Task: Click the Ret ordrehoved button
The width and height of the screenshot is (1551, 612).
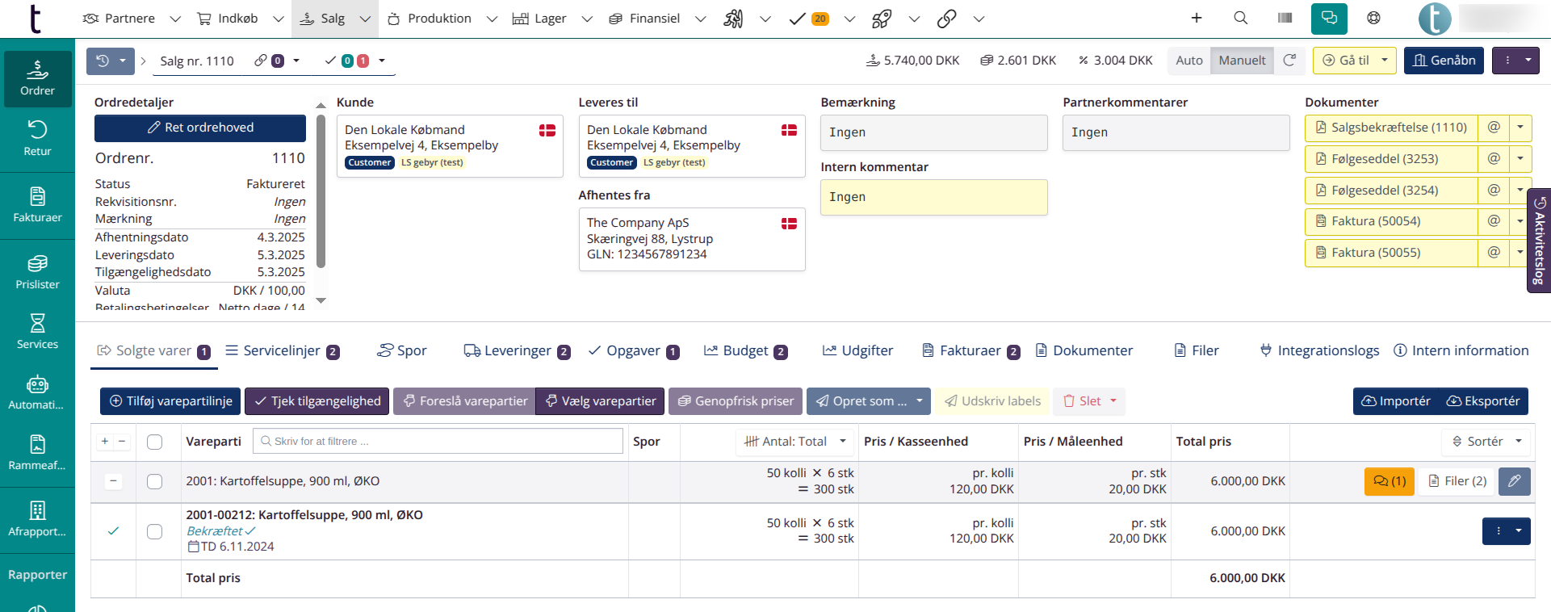Action: (x=200, y=128)
